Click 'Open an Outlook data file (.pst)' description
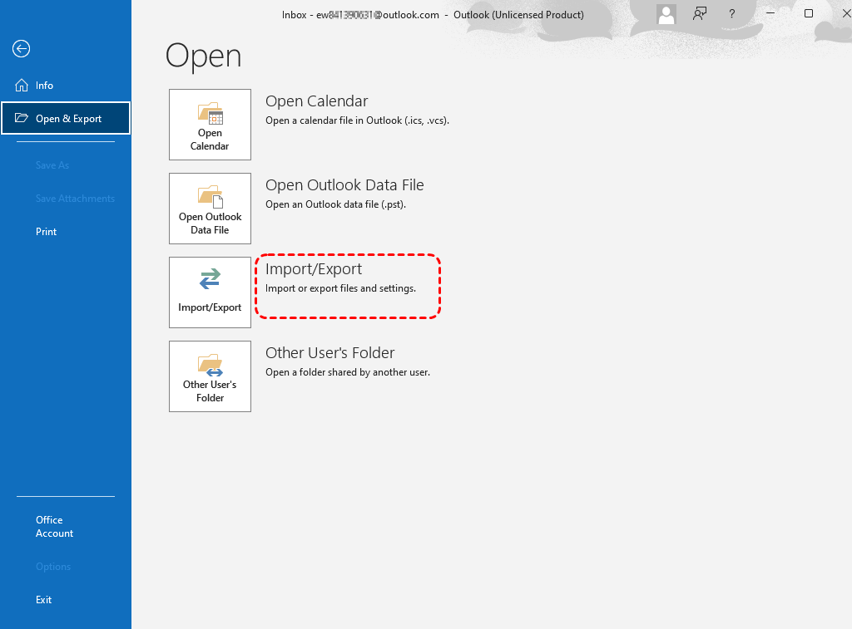 335,204
